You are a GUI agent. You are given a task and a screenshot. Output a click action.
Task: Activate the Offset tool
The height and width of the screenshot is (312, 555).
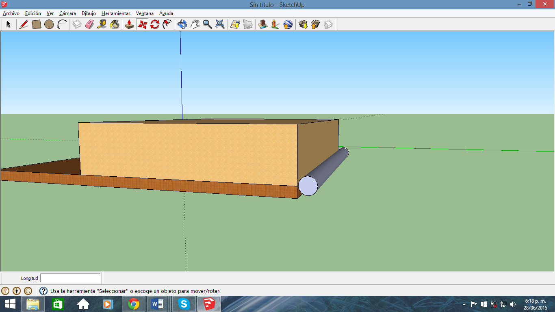[167, 24]
